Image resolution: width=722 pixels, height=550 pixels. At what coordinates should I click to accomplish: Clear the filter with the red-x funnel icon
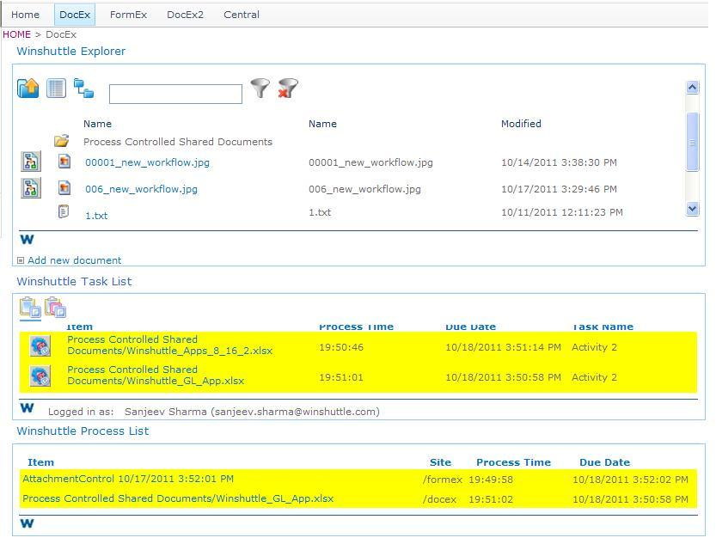coord(287,89)
